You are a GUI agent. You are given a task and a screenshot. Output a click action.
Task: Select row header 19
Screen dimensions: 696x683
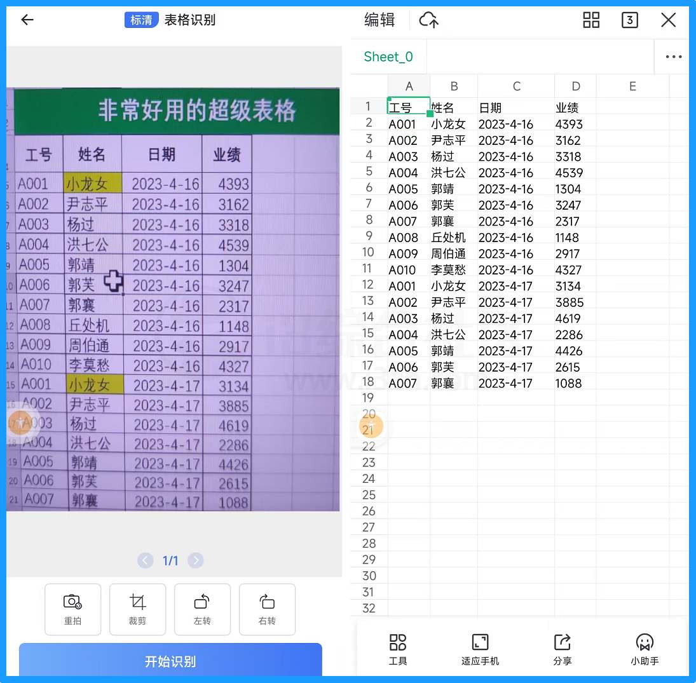(x=368, y=398)
